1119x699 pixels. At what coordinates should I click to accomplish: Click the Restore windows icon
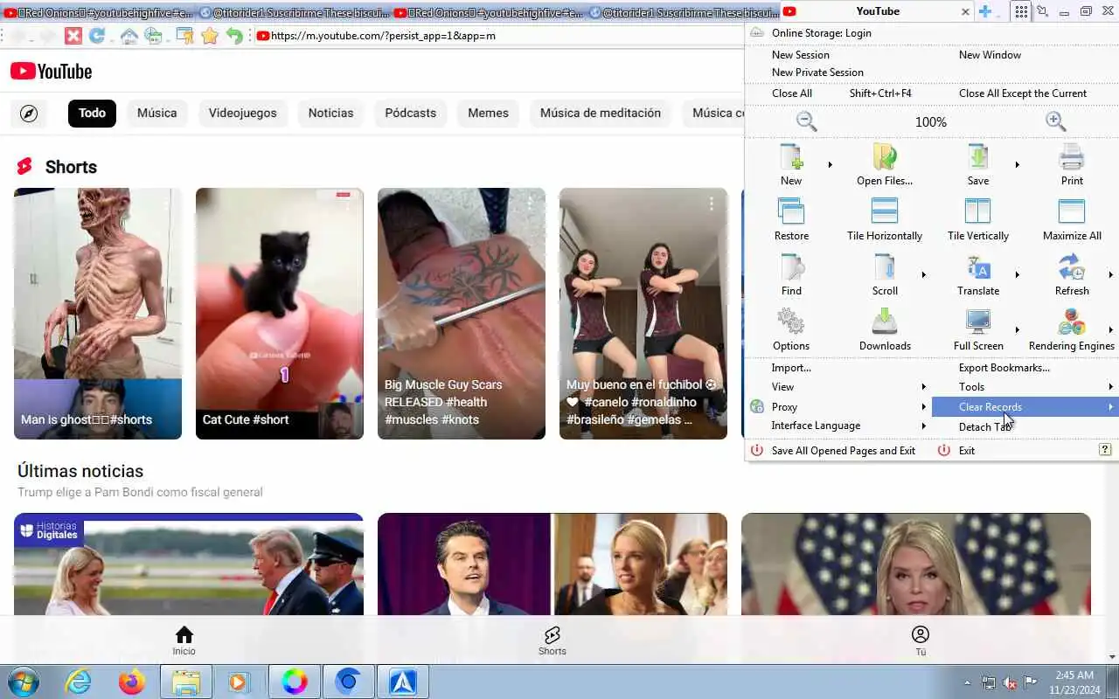click(x=791, y=212)
